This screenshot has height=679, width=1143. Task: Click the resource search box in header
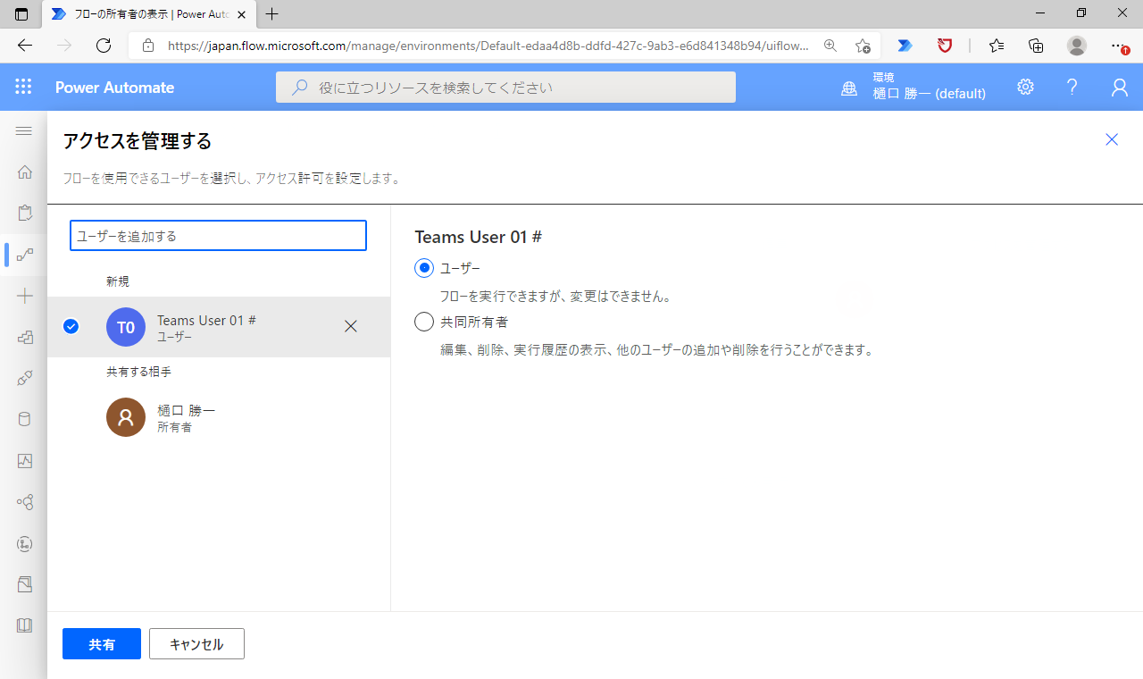coord(505,88)
